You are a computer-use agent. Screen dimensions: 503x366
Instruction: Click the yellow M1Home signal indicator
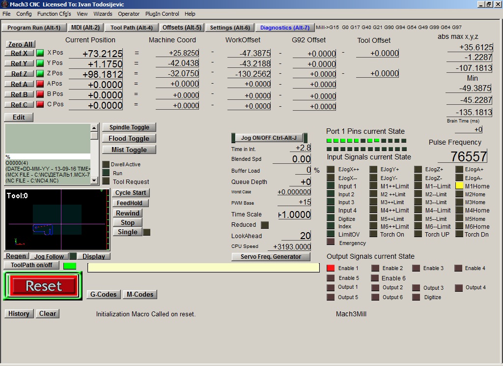click(x=459, y=186)
